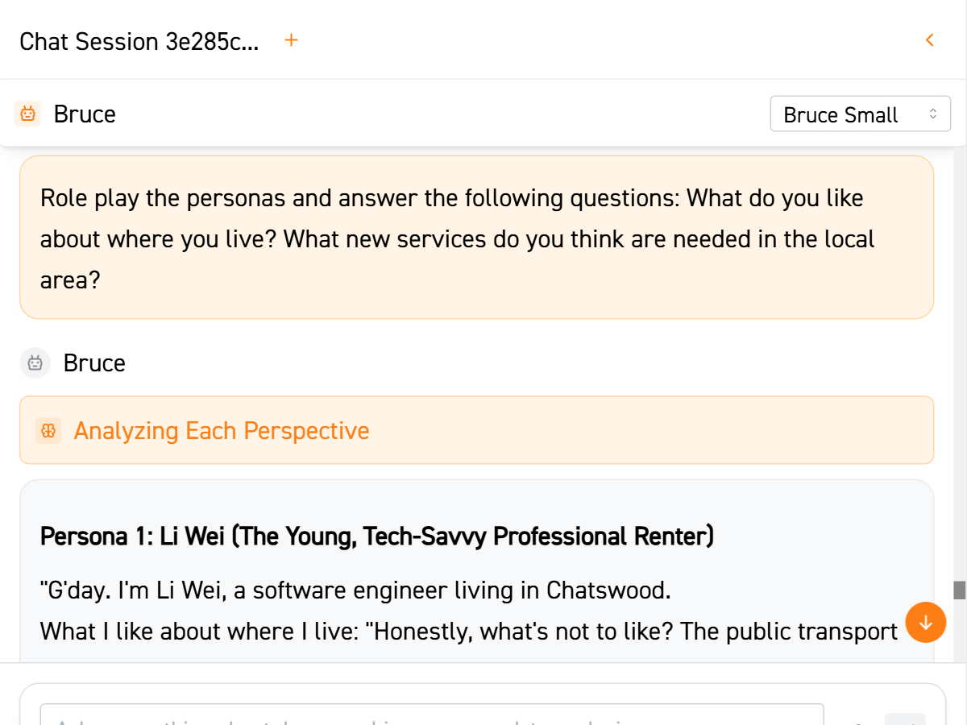Screen dimensions: 967x725
Task: Click the word Chatswood in the response
Action: point(607,591)
